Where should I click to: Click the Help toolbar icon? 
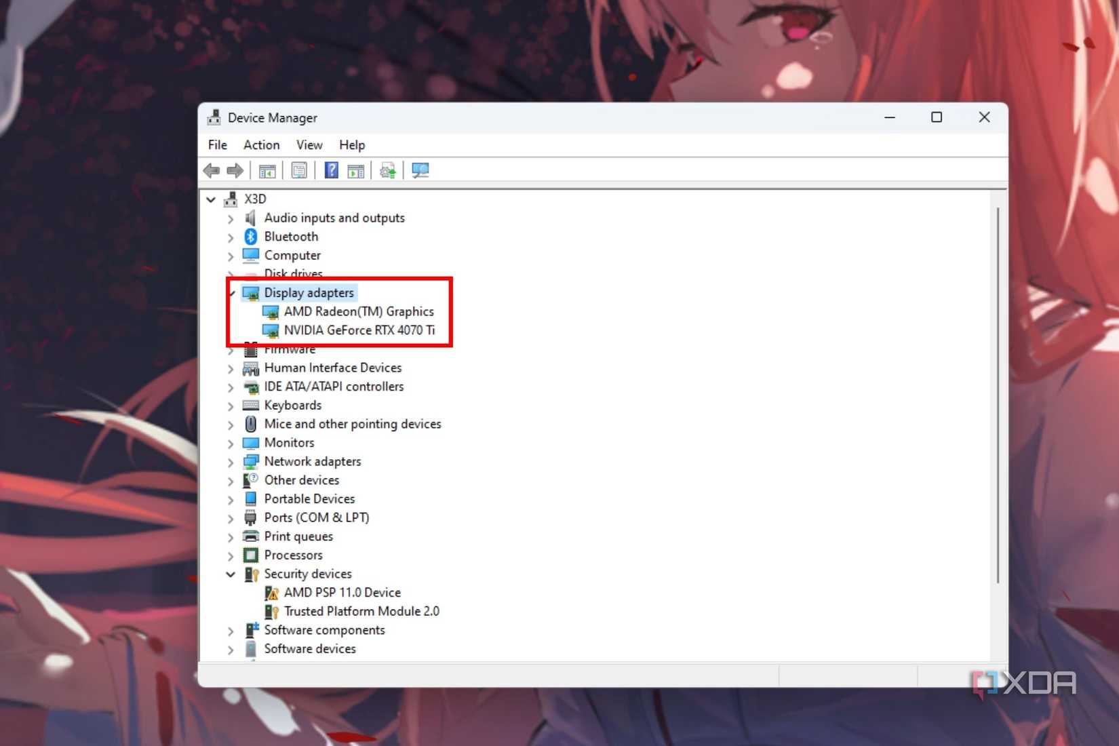[330, 170]
